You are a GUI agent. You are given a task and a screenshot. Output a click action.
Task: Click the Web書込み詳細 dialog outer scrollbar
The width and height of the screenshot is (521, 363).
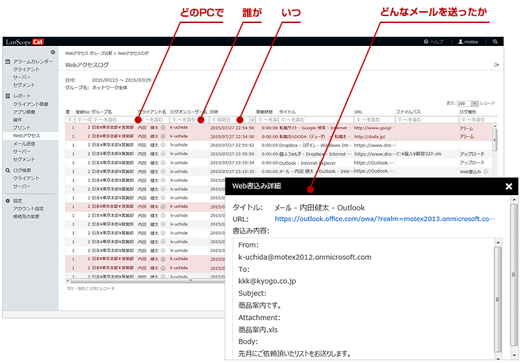coord(514,275)
